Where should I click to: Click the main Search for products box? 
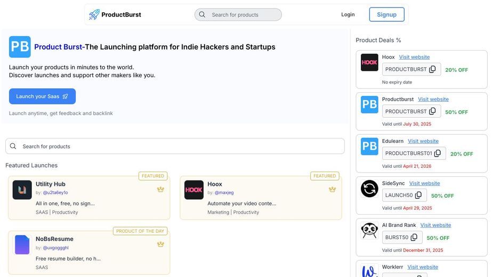tap(175, 146)
